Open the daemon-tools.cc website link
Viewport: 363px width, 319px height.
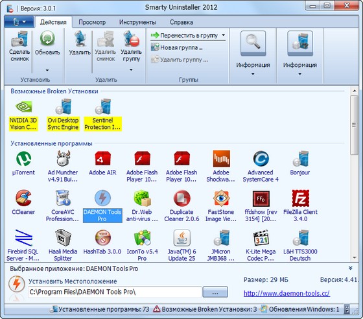287,293
